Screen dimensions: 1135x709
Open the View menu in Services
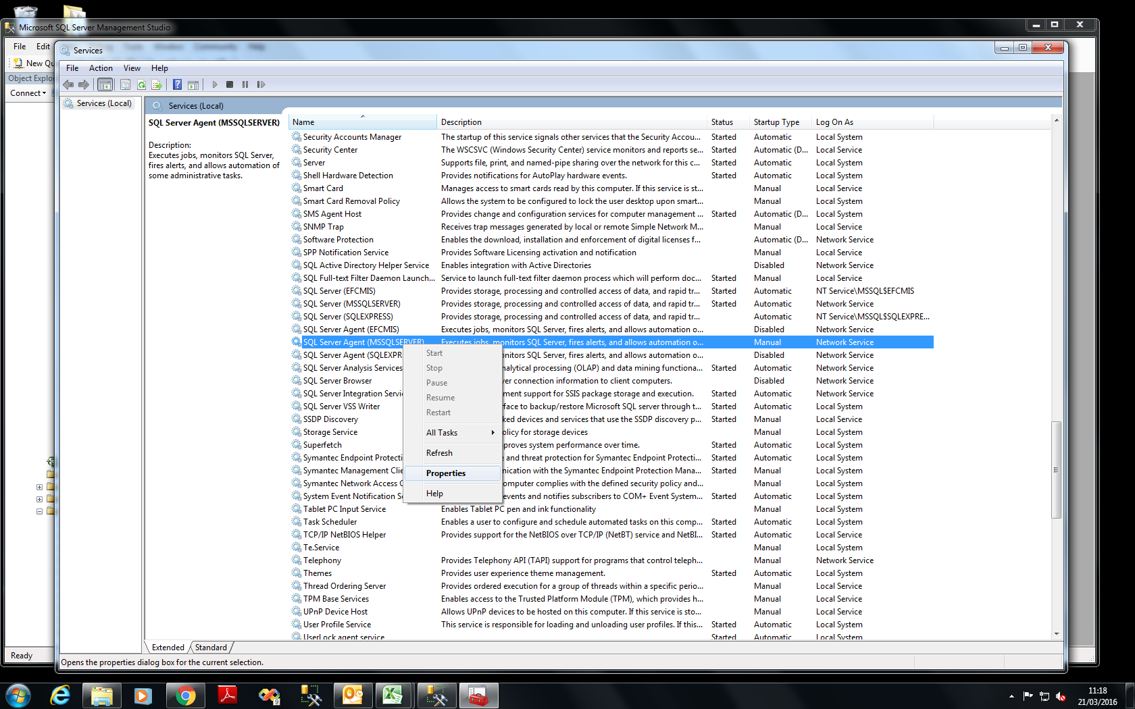[x=132, y=68]
